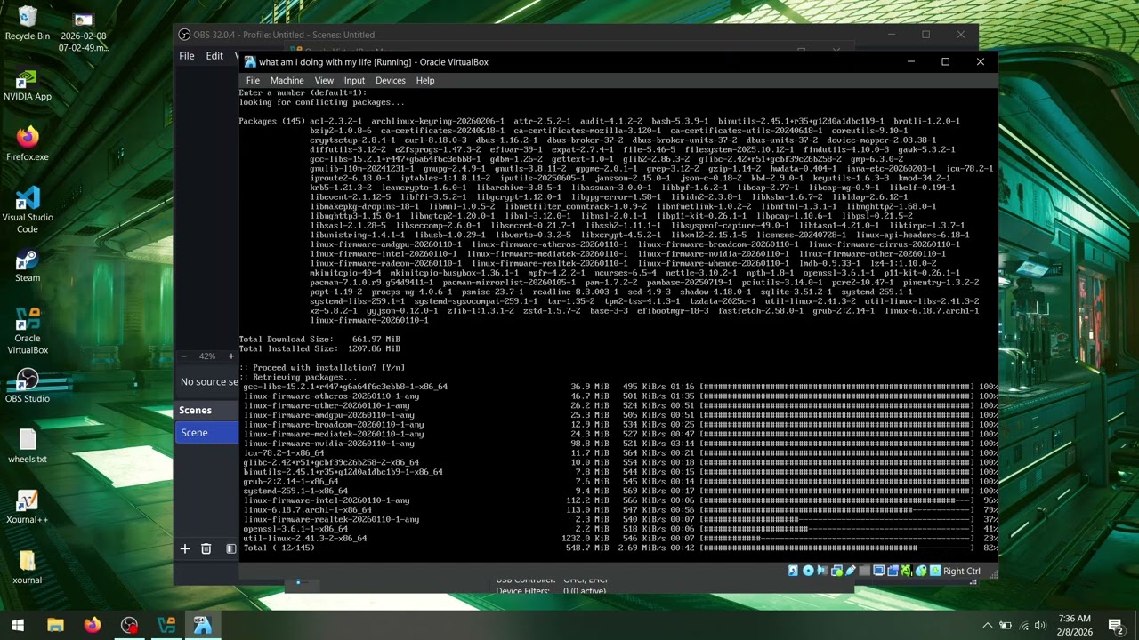
Task: Open the Recycle Bin desktop icon
Action: [x=28, y=24]
